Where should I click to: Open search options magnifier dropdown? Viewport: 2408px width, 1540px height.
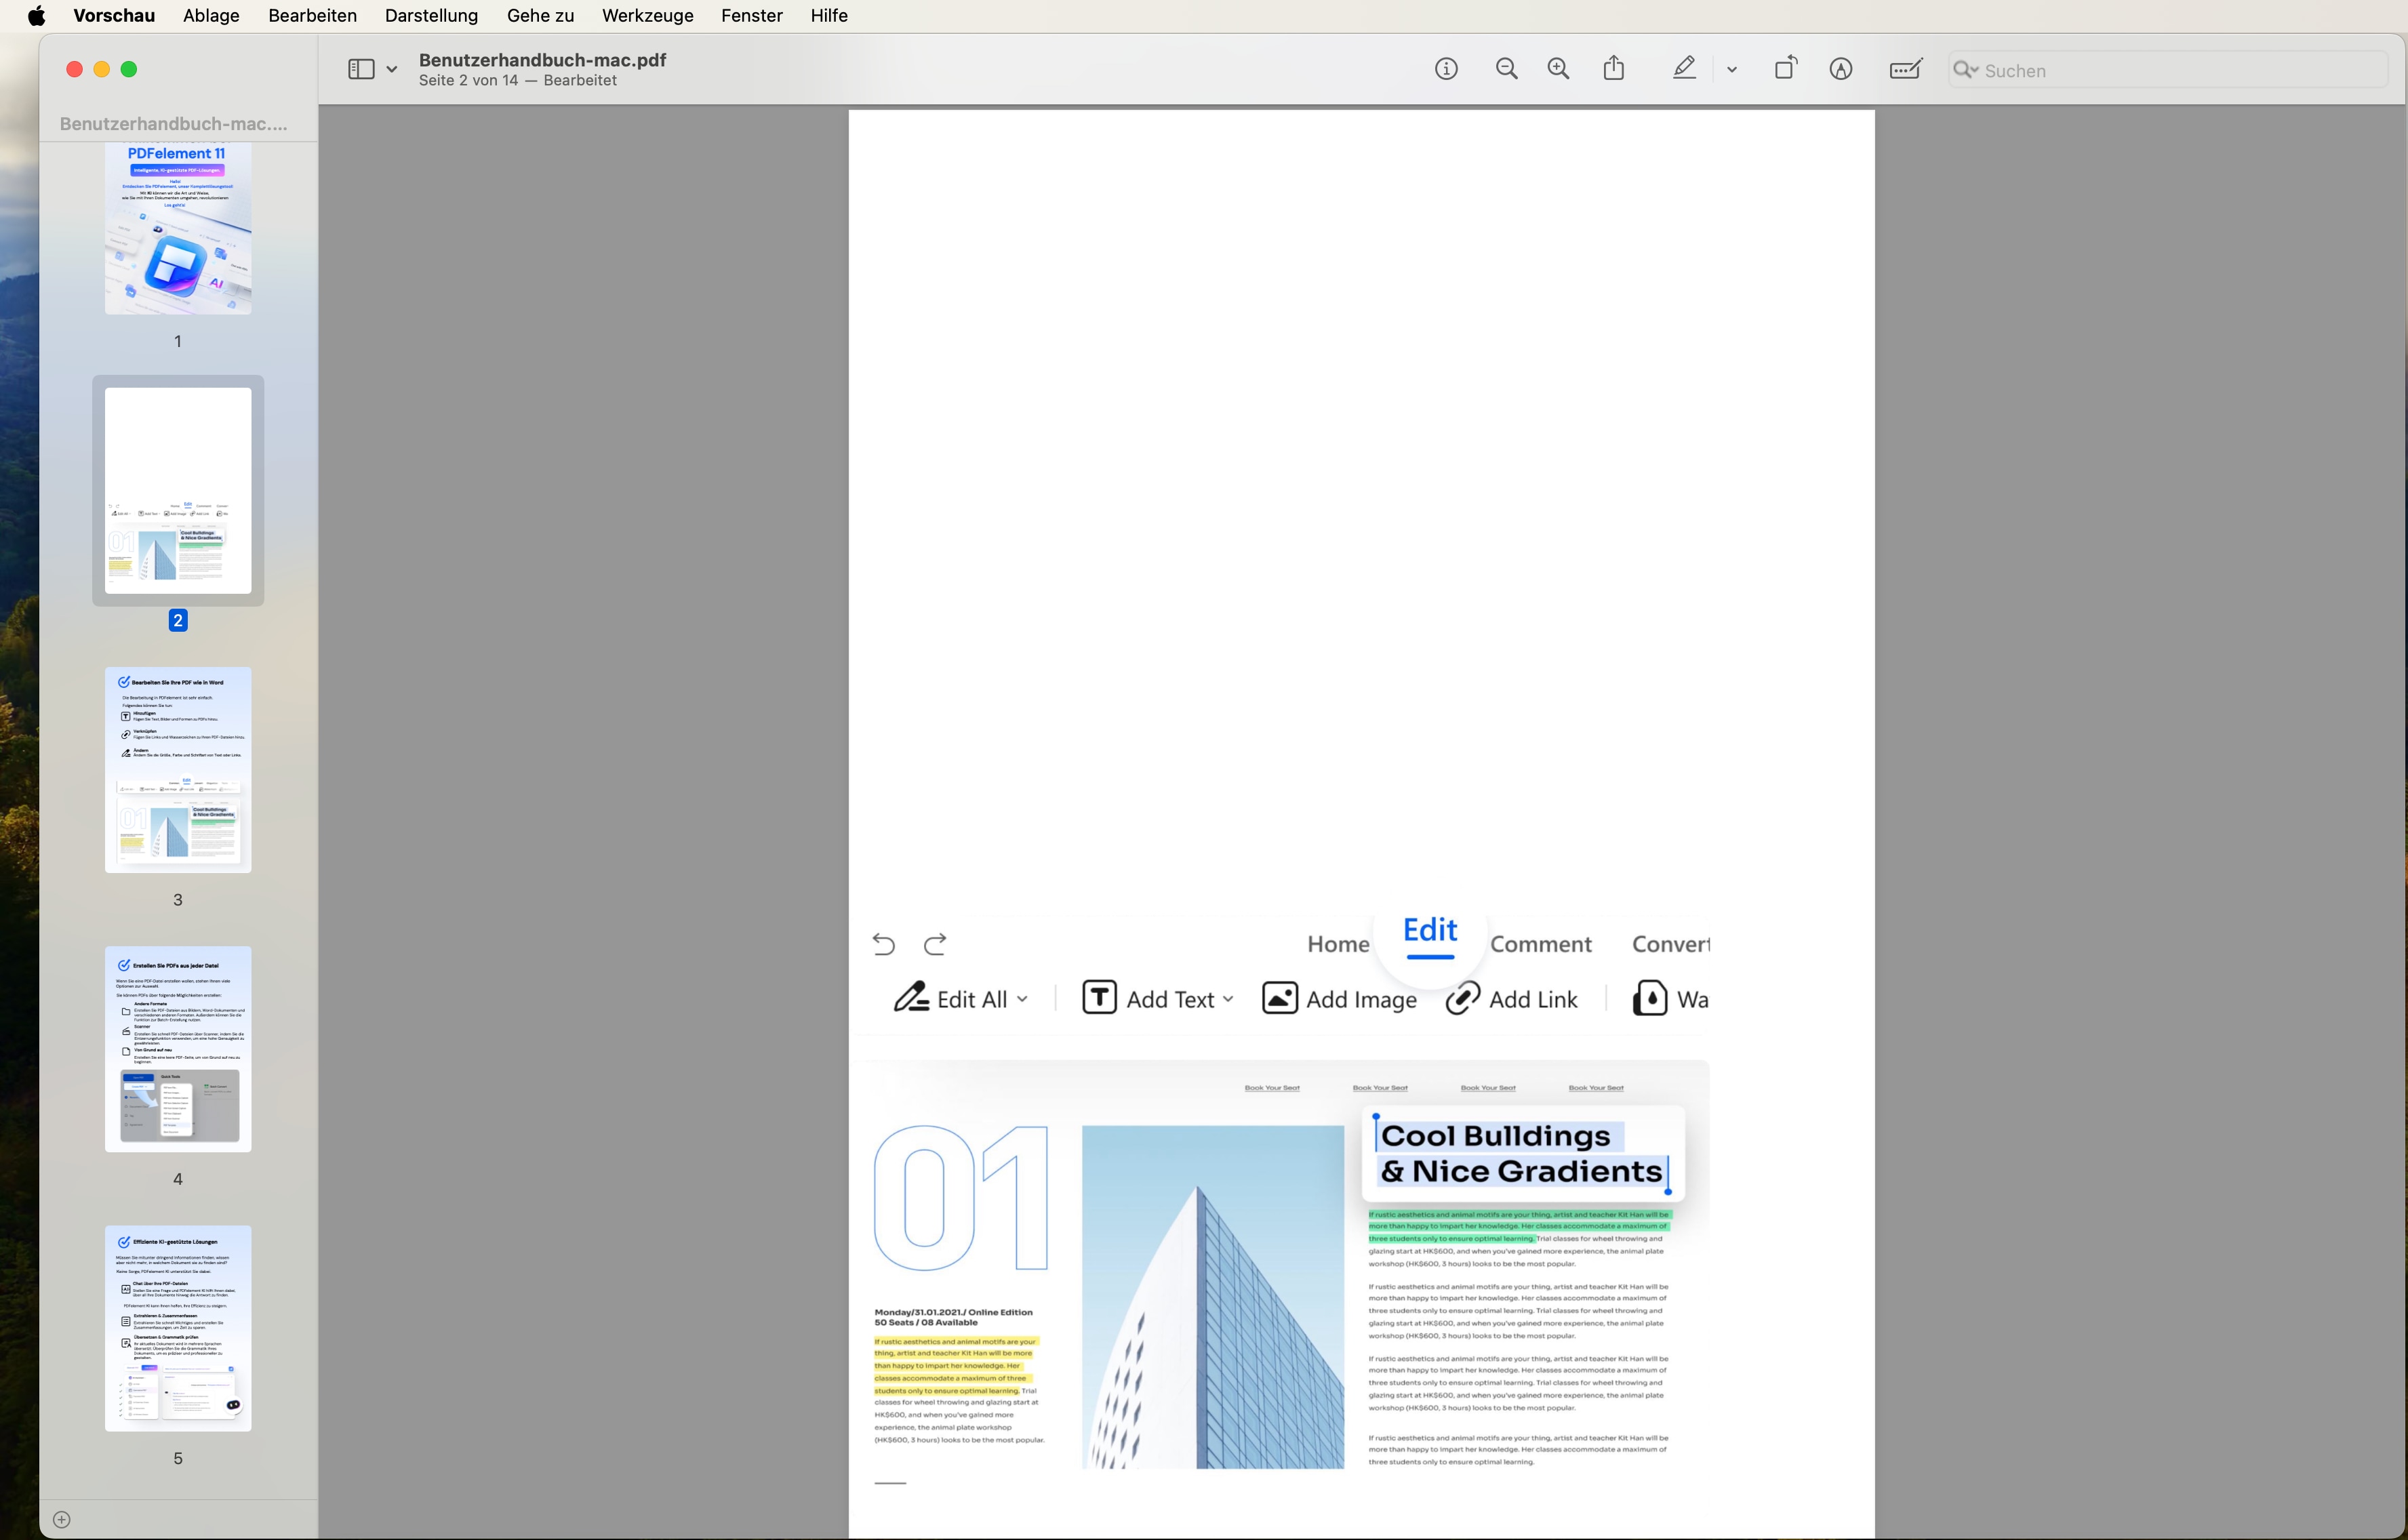point(1966,70)
